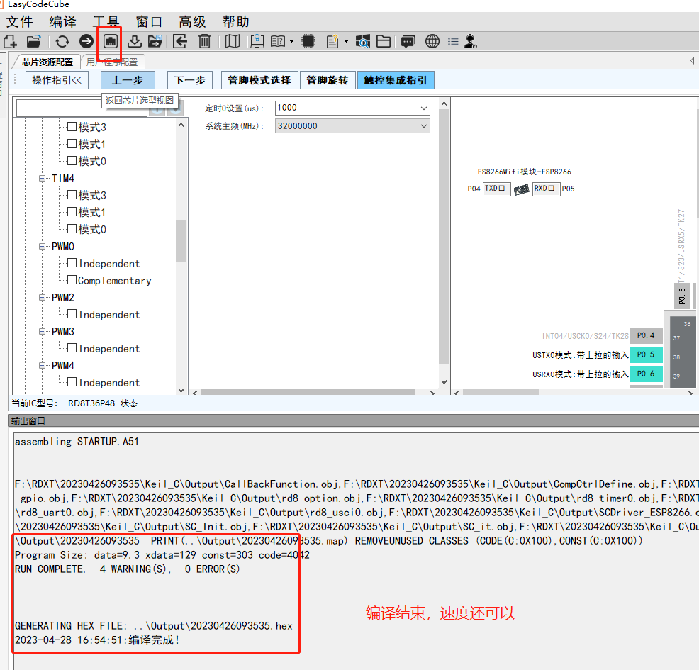Click the trash can delete icon
This screenshot has width=699, height=670.
204,41
